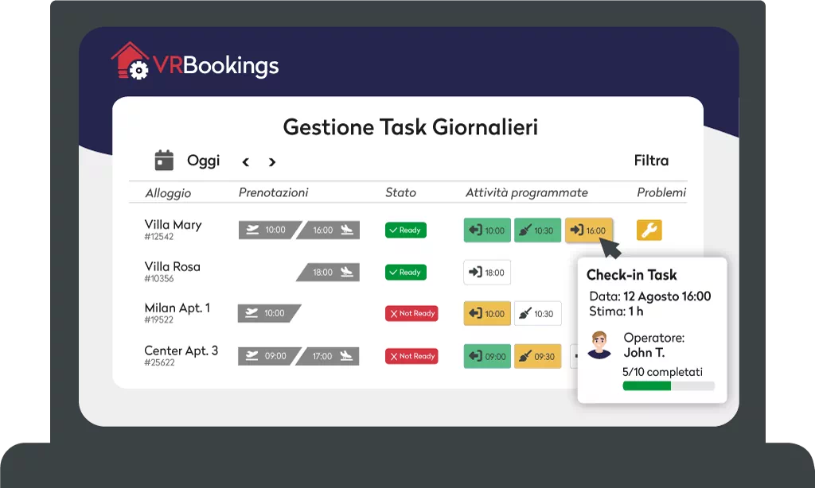Click Center Apt. 3 yellow 09:30 cleaning task

click(537, 356)
